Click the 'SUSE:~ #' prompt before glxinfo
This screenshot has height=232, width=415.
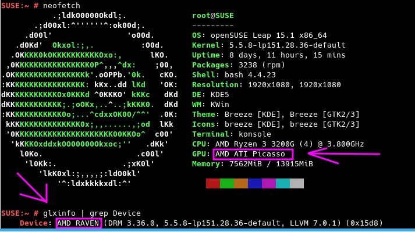(x=20, y=213)
